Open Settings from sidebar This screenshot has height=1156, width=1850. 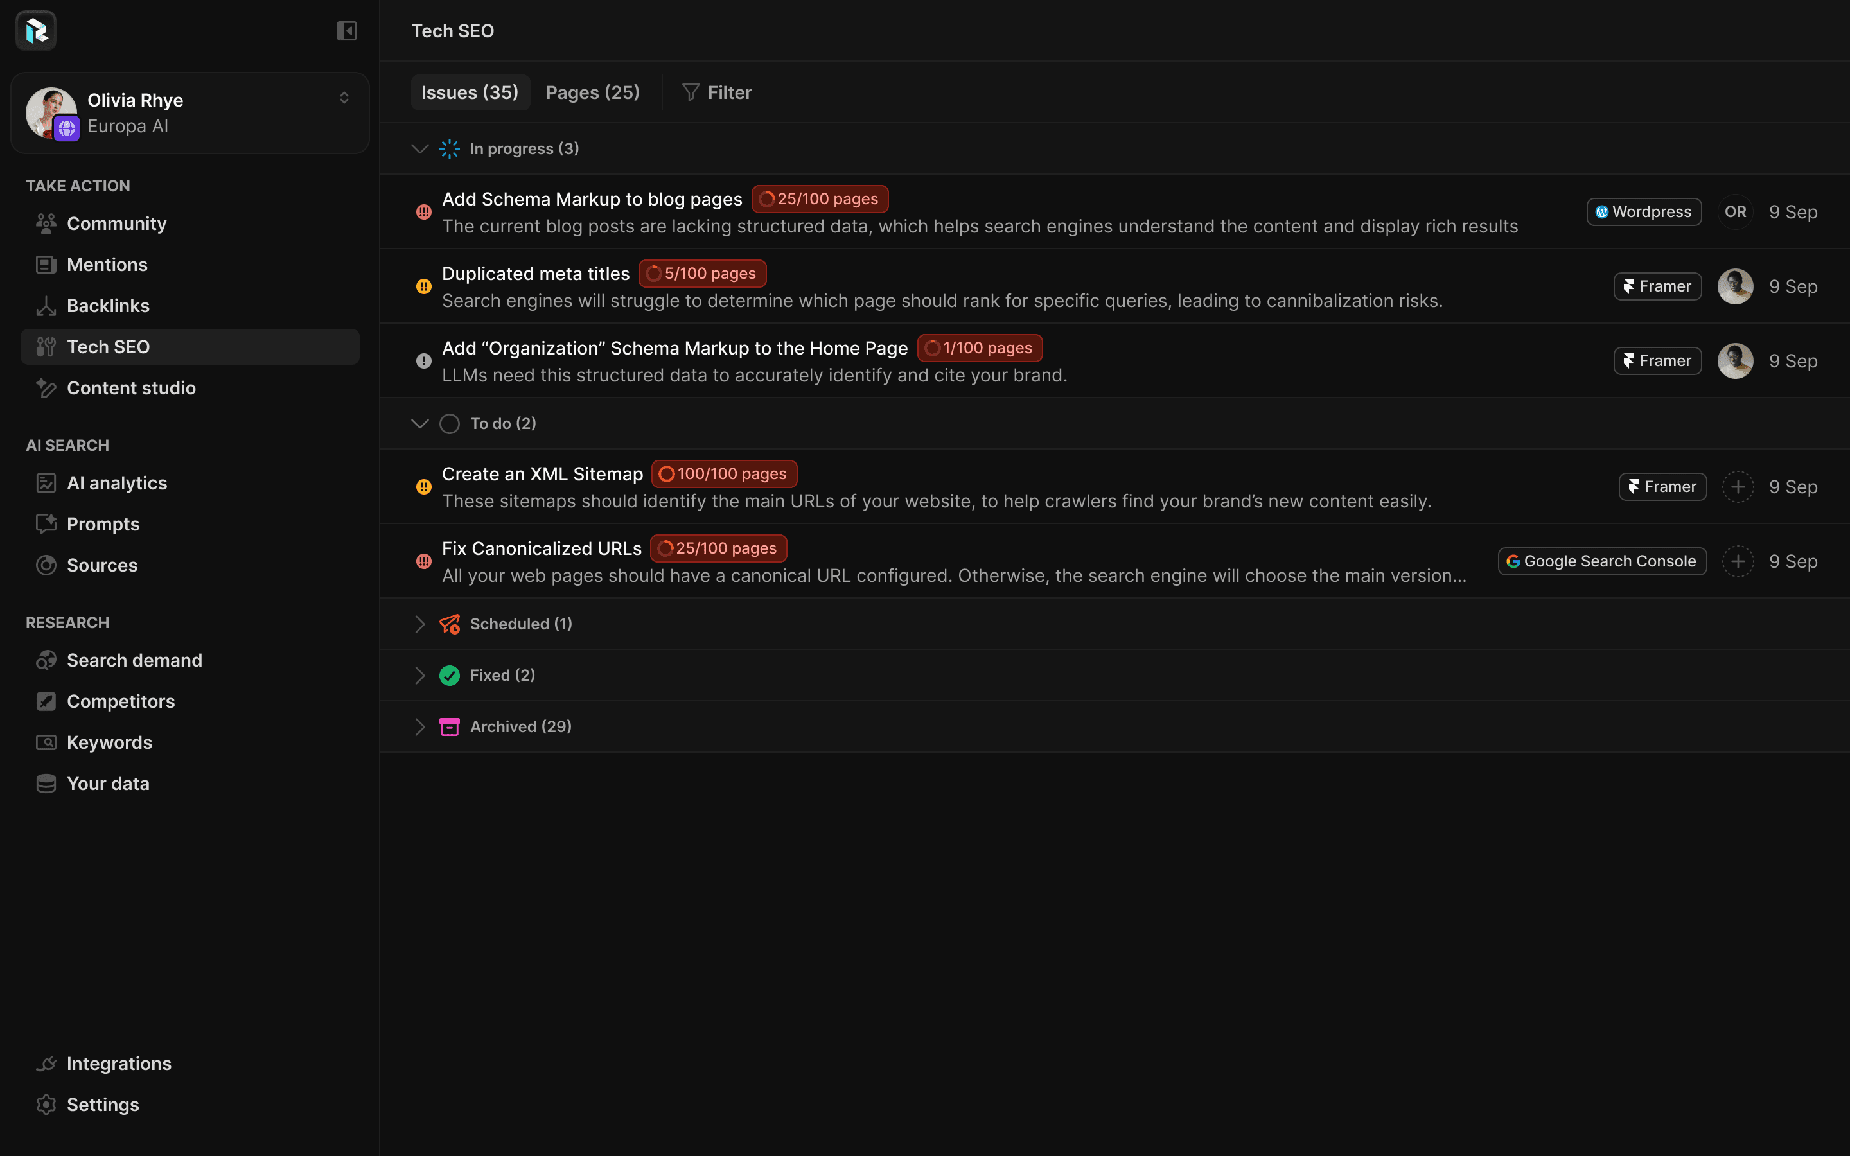[x=102, y=1105]
